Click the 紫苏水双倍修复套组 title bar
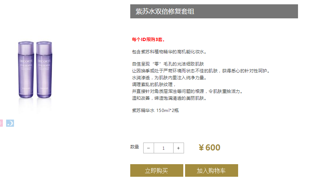Viewport: 311px width, 189px height. (214, 11)
